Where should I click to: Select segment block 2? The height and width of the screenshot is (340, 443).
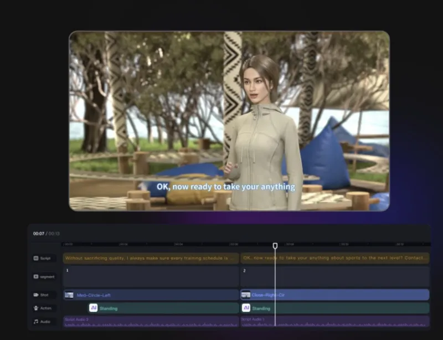click(x=335, y=277)
